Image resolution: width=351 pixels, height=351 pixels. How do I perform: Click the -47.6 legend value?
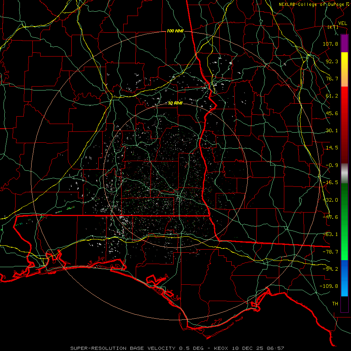tap(330, 217)
